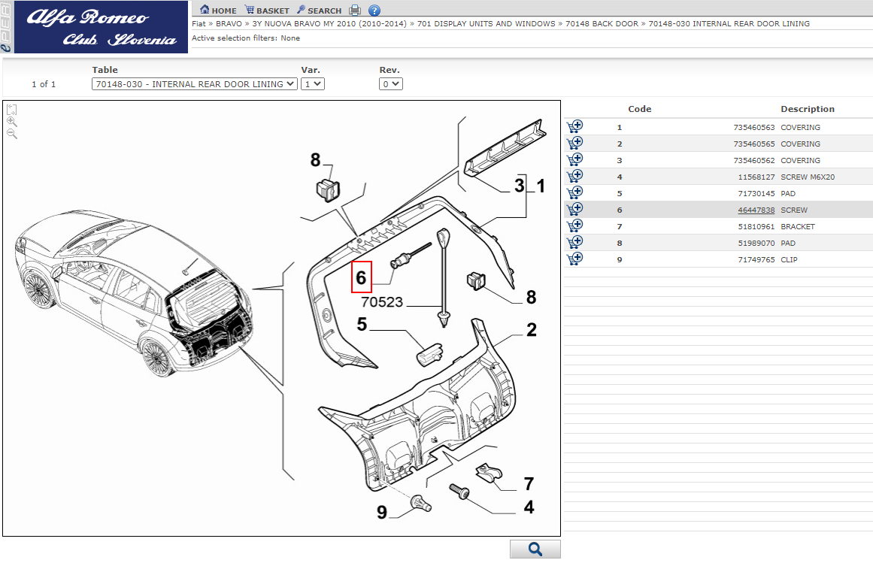Click 70148 BACK DOOR breadcrumb link

601,24
